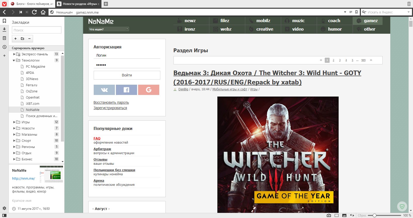Show site info for gamez.nnm.me

click(x=52, y=12)
